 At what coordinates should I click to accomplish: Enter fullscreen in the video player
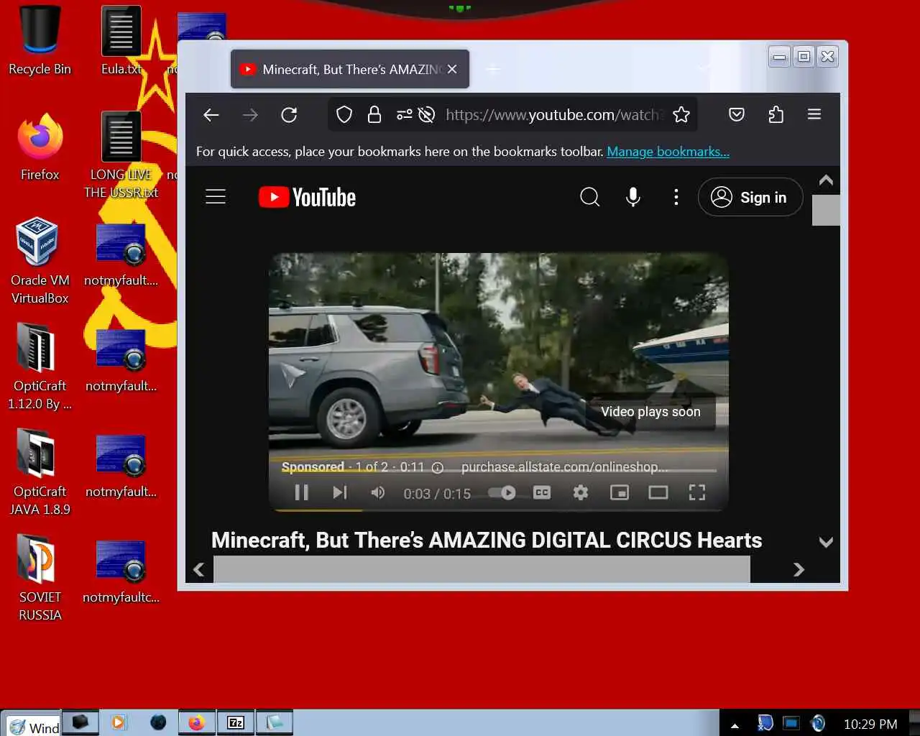point(697,492)
